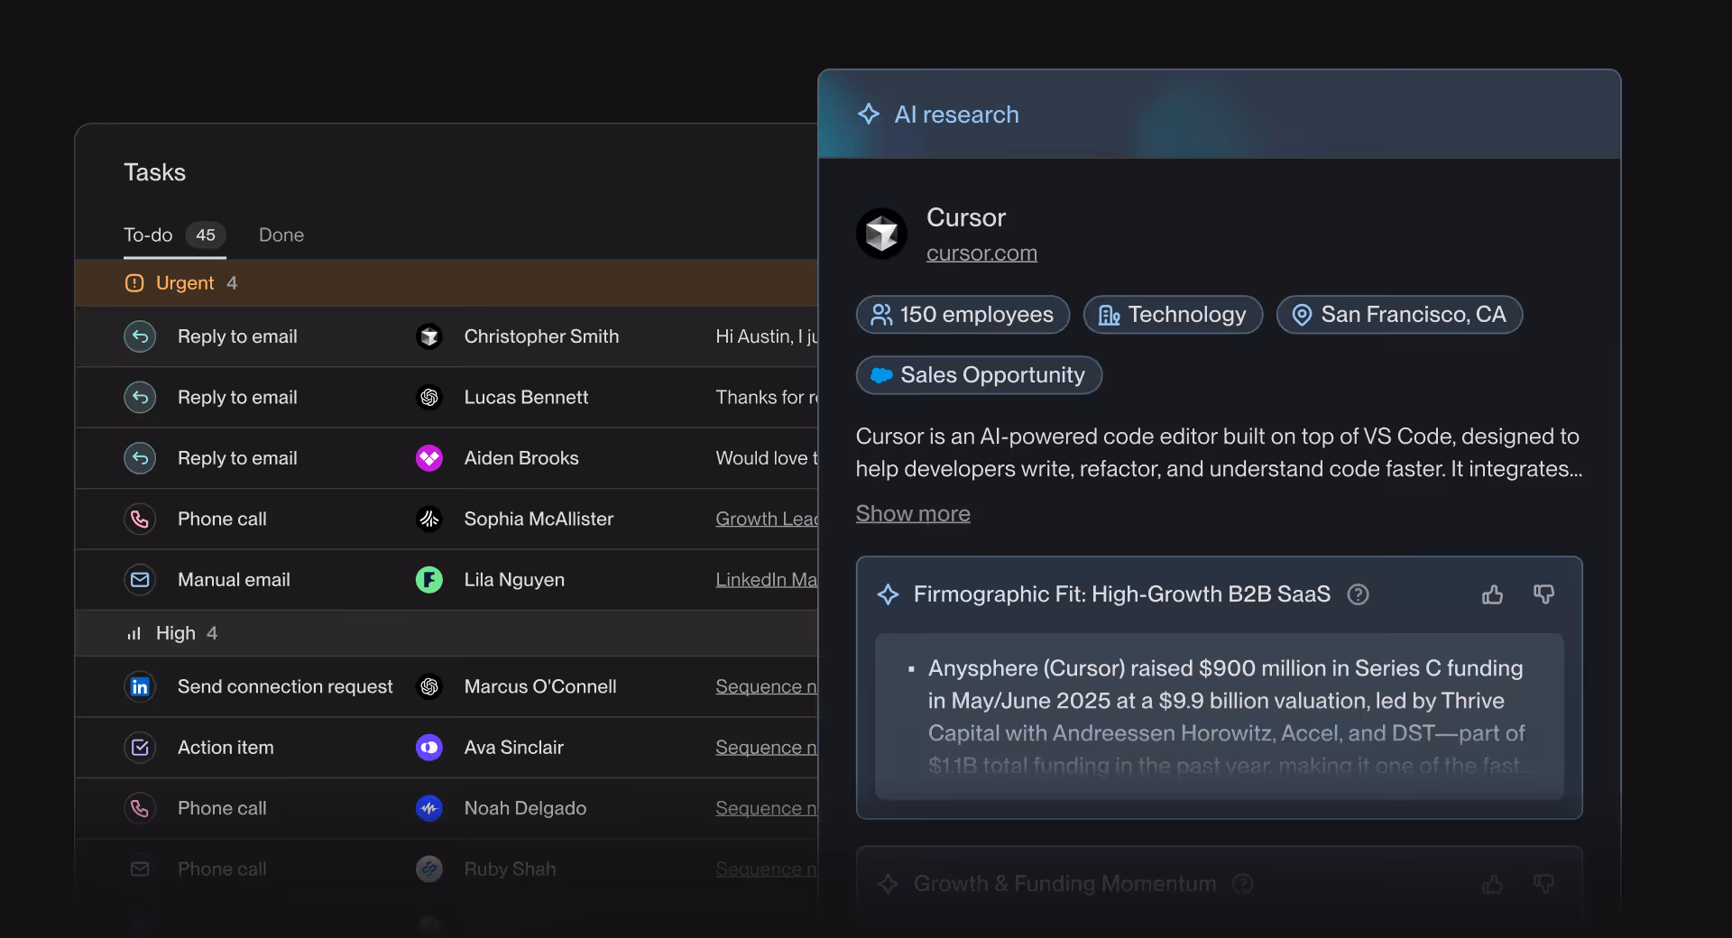Click AI research sparkle icon

[x=869, y=114]
